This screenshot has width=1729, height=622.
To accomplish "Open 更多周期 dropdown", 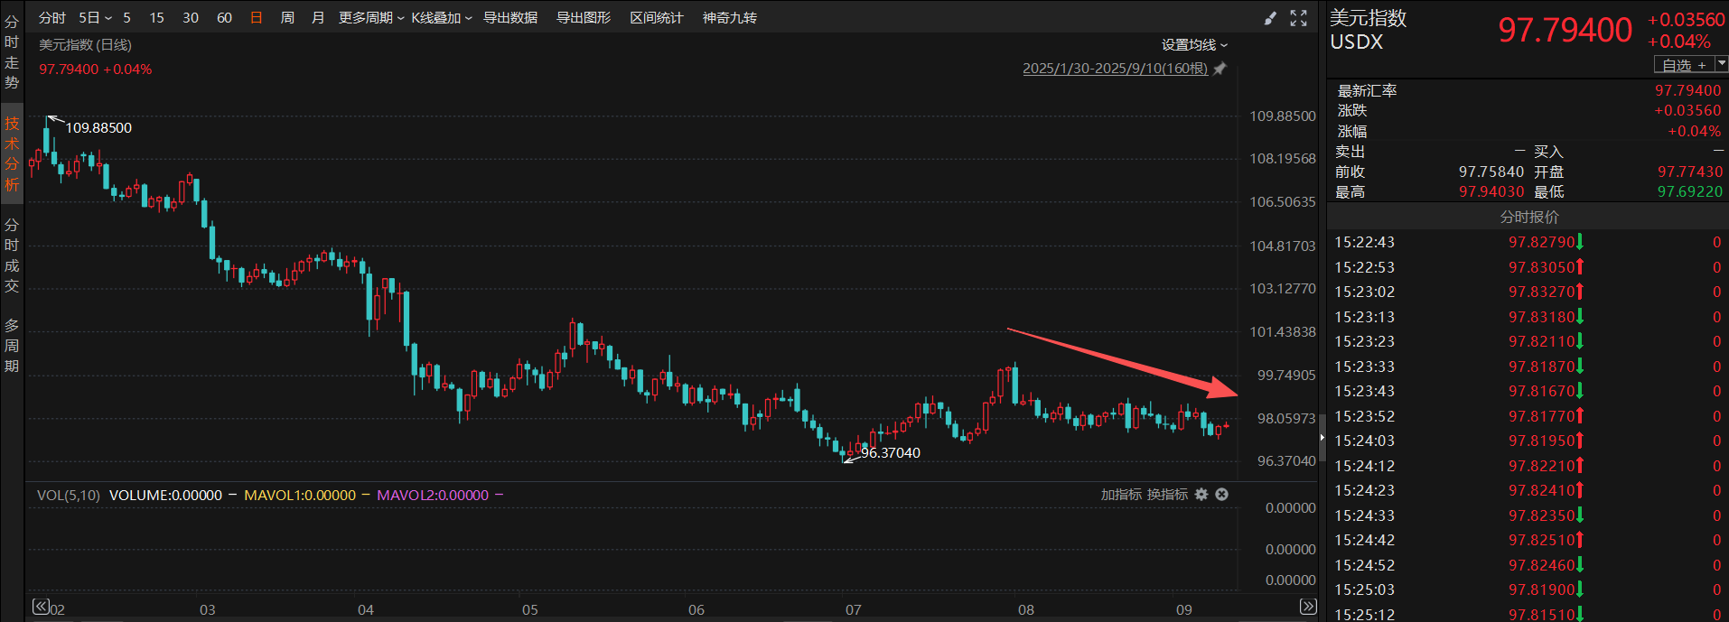I will tap(371, 18).
